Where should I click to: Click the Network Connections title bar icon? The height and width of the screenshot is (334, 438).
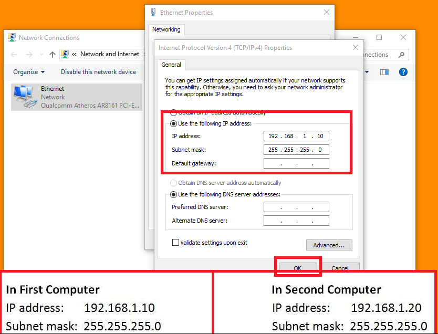point(12,38)
